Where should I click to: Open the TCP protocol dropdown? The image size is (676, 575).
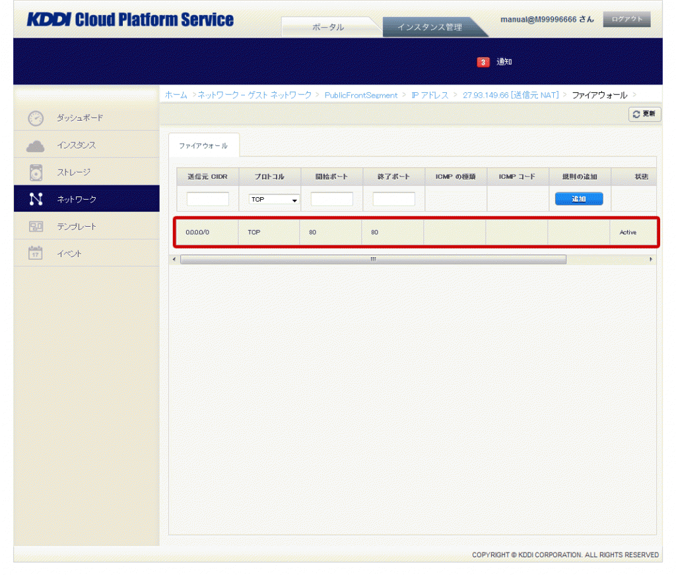[x=274, y=199]
